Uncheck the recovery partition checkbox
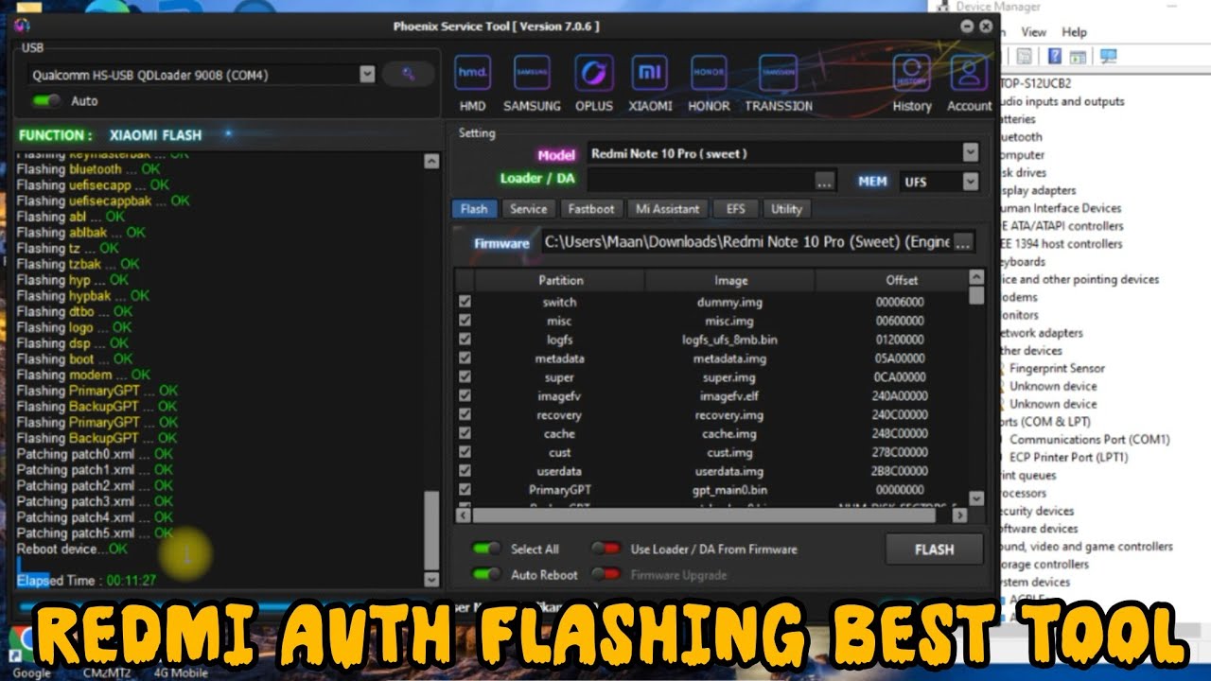The width and height of the screenshot is (1211, 681). (465, 414)
